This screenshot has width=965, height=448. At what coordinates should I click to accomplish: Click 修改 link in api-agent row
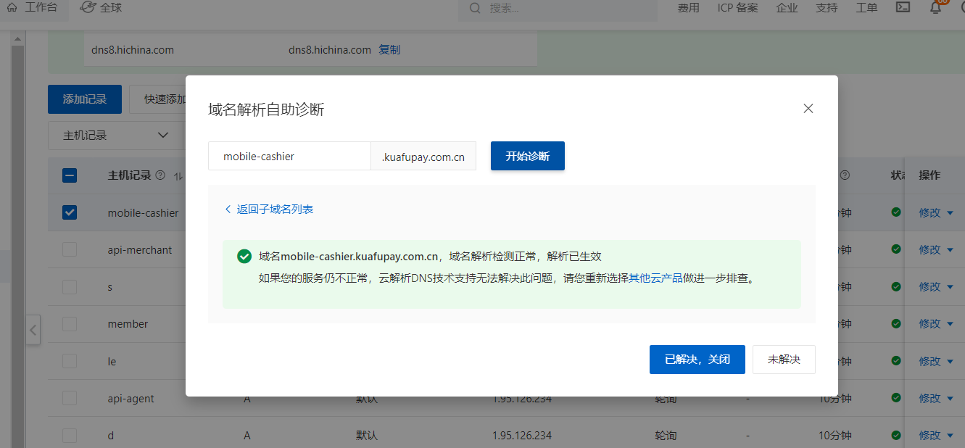[x=929, y=398]
